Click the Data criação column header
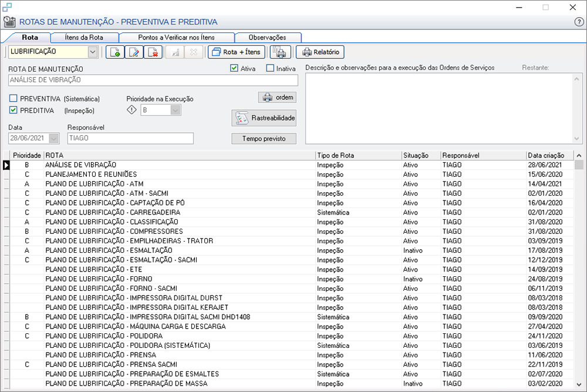587x392 pixels. tap(549, 155)
